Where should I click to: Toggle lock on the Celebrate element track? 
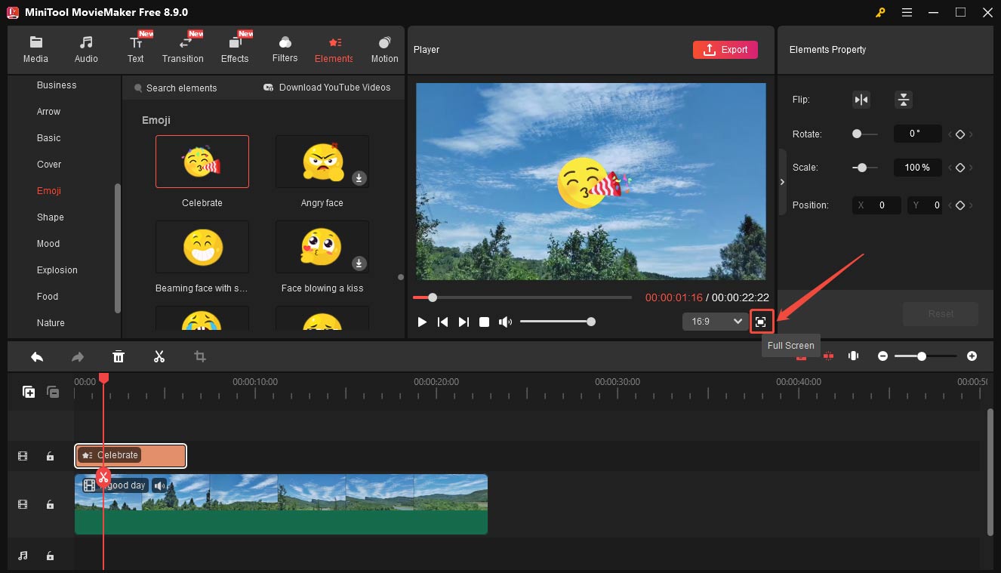pyautogui.click(x=50, y=456)
